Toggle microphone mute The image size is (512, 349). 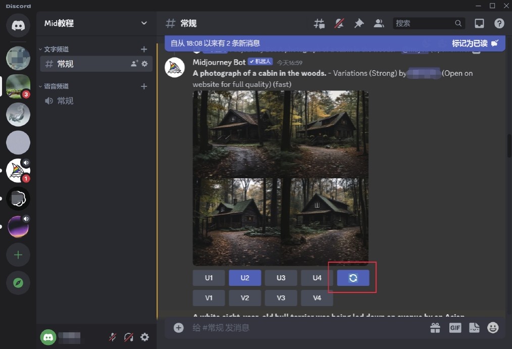point(113,337)
